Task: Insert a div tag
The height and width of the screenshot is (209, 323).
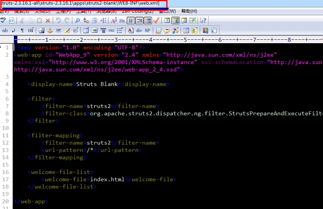Action: 139,30
